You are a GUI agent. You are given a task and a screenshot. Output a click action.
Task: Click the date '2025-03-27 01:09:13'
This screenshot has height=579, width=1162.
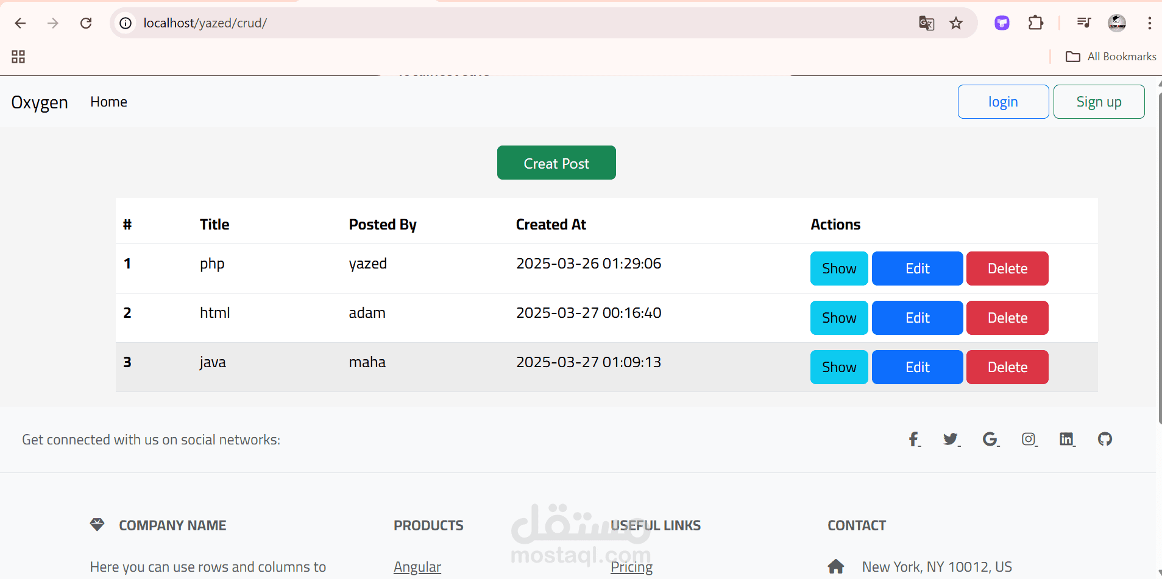tap(589, 362)
